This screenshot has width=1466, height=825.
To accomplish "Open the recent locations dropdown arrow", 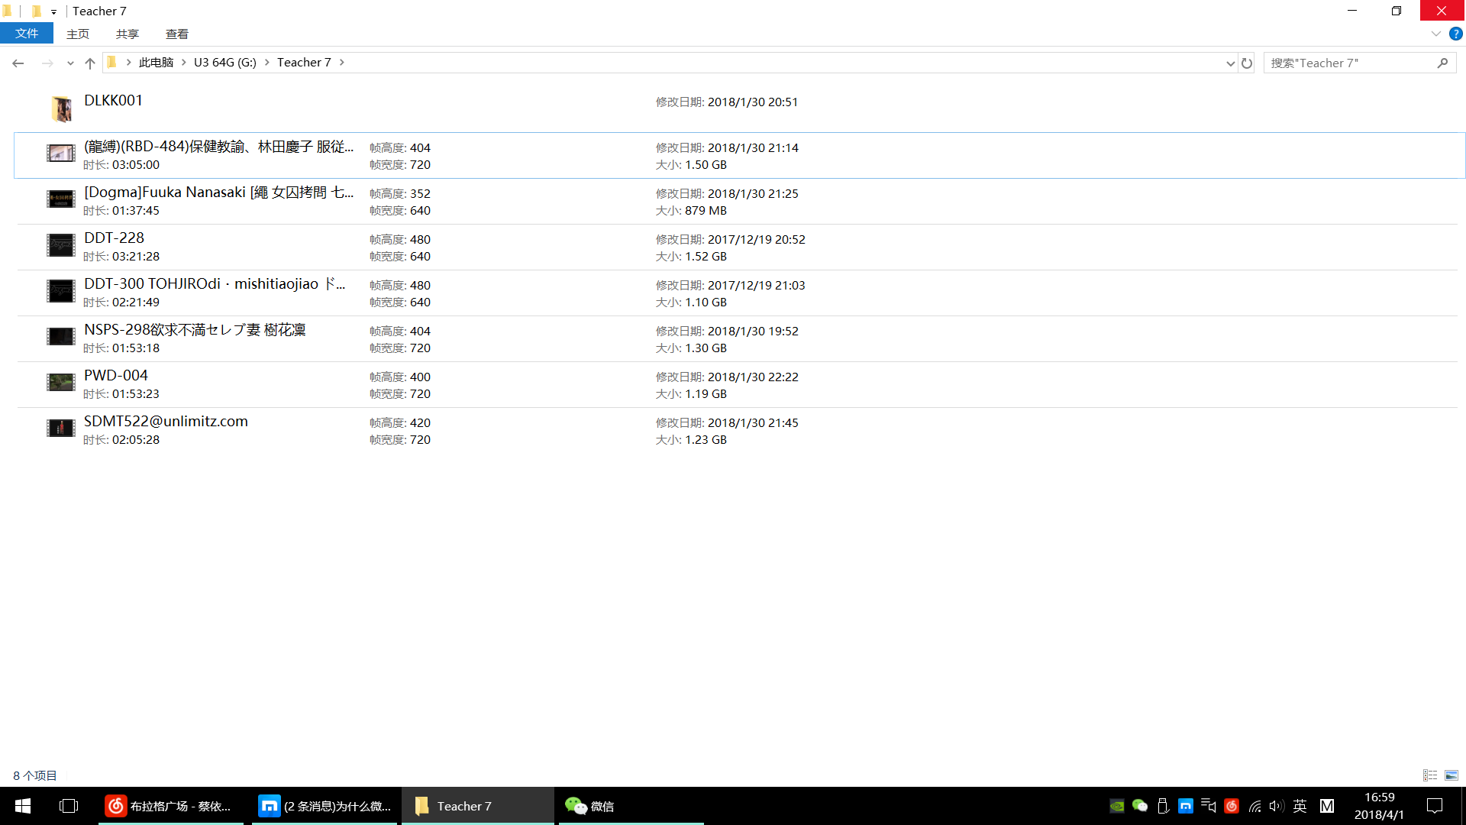I will (70, 63).
